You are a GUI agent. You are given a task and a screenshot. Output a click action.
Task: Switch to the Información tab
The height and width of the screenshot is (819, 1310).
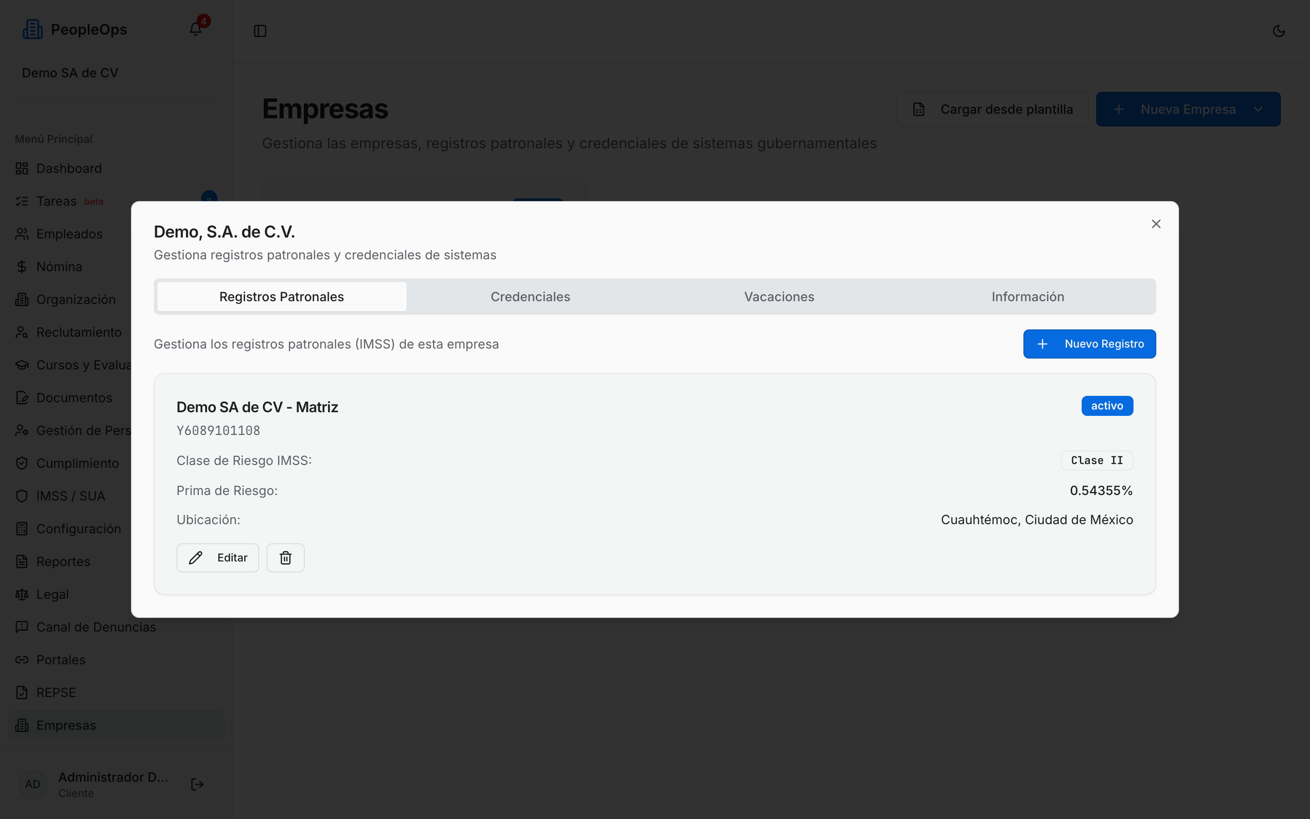pos(1028,297)
